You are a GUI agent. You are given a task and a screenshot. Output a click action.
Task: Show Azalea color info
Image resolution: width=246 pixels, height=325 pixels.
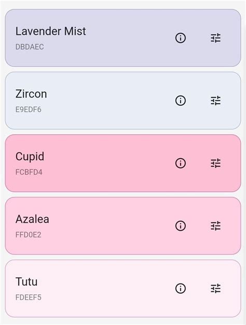click(181, 225)
